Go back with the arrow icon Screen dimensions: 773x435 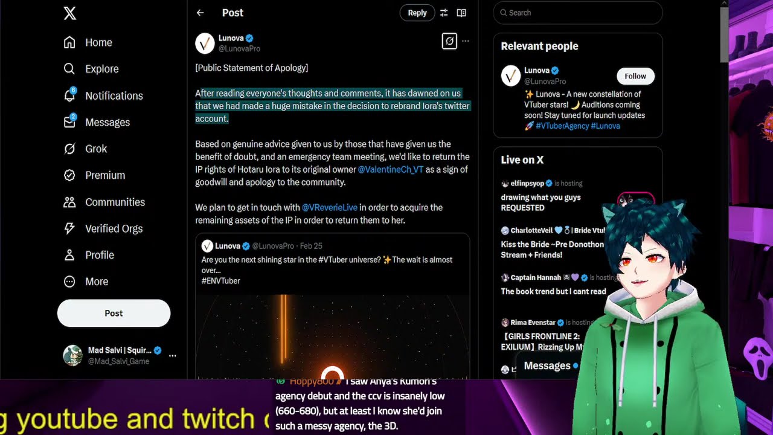point(200,13)
